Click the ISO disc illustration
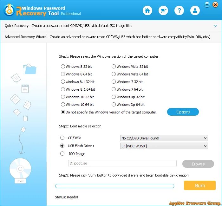The height and width of the screenshot is (206, 222). coord(20,171)
